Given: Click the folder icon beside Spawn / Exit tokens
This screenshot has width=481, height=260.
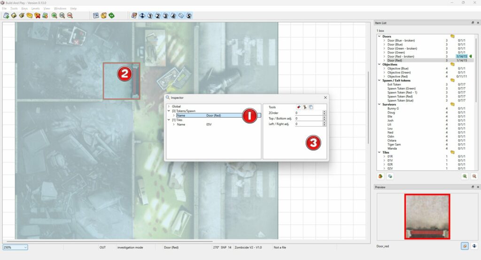Looking at the screenshot, I should click(x=452, y=80).
